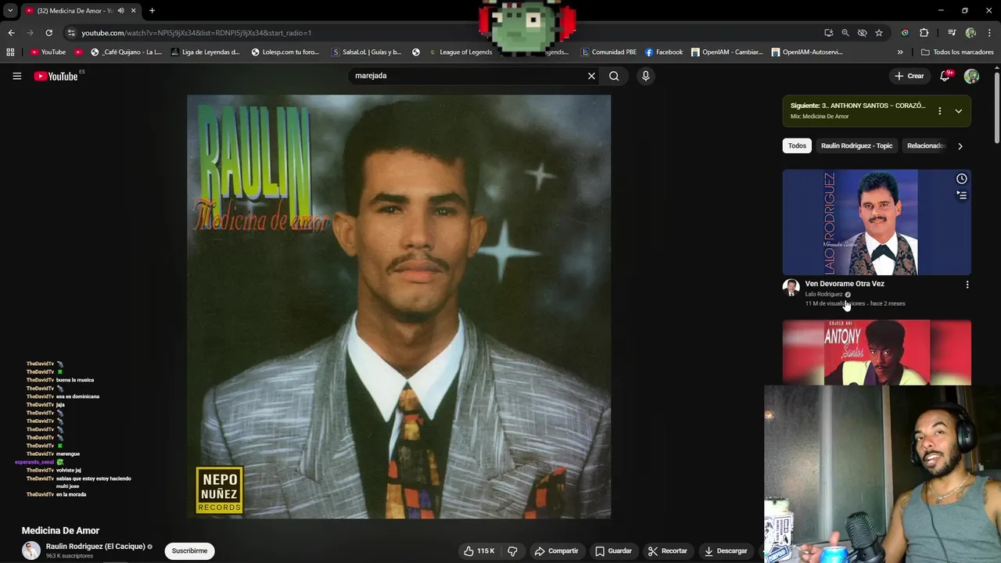The width and height of the screenshot is (1001, 563).
Task: Install app icon in address bar
Action: (828, 33)
